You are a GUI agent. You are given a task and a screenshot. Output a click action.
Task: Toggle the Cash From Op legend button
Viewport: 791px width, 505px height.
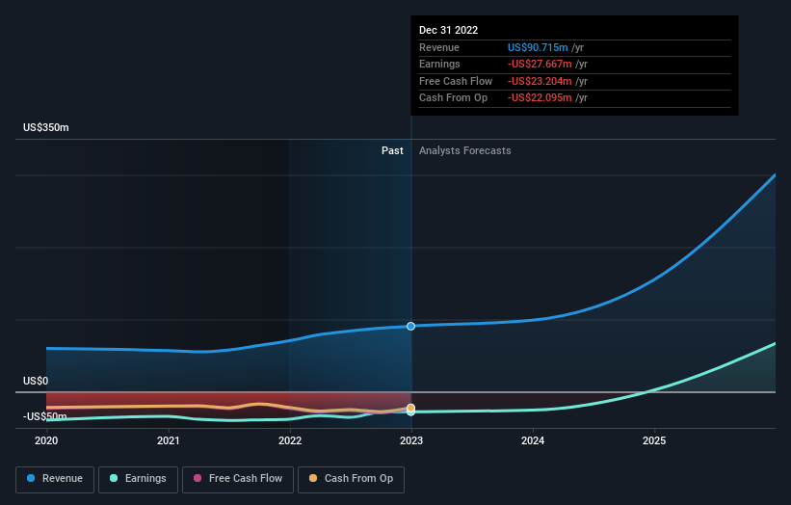[351, 479]
